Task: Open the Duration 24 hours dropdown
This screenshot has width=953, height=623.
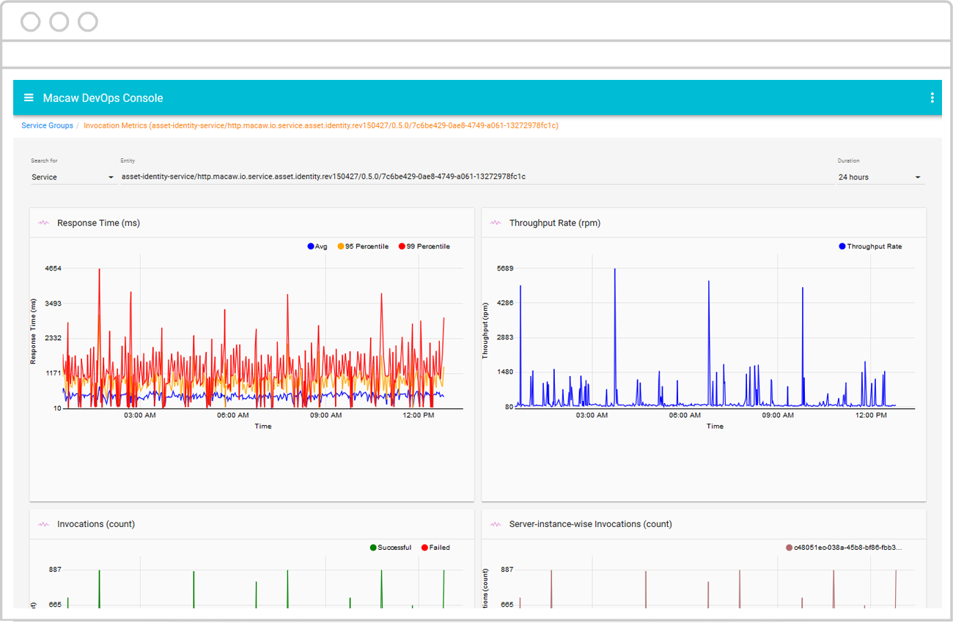Action: 880,177
